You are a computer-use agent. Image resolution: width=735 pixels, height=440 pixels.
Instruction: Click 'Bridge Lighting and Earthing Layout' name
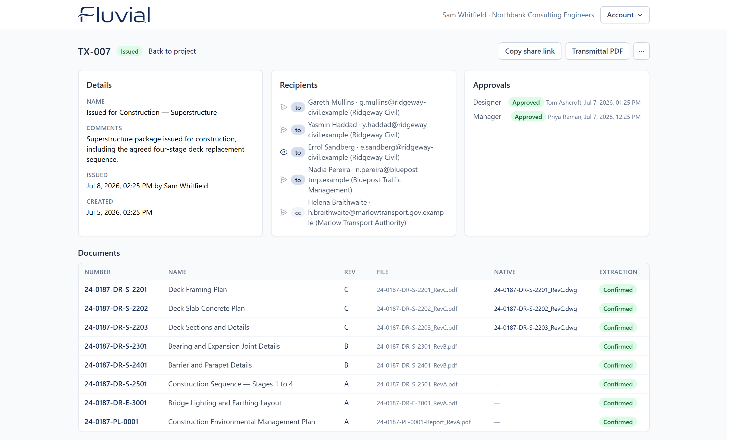pyautogui.click(x=225, y=403)
